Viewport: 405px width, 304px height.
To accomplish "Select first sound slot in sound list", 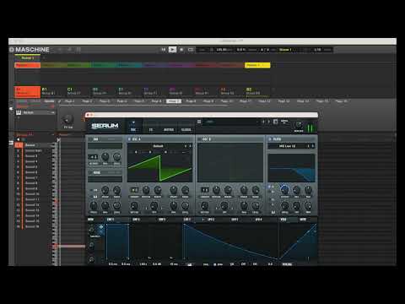I will click(35, 145).
